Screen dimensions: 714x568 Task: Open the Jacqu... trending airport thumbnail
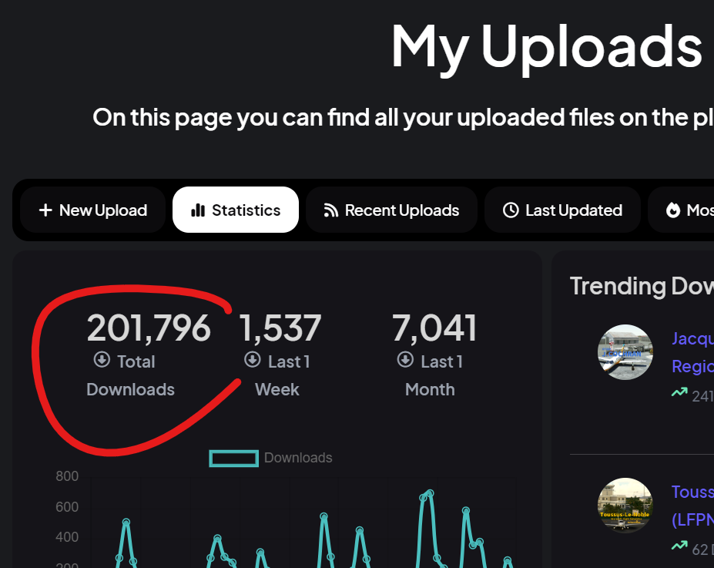coord(625,352)
